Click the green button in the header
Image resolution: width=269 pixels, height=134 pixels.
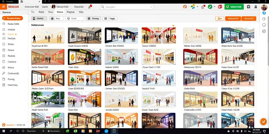(x=234, y=7)
